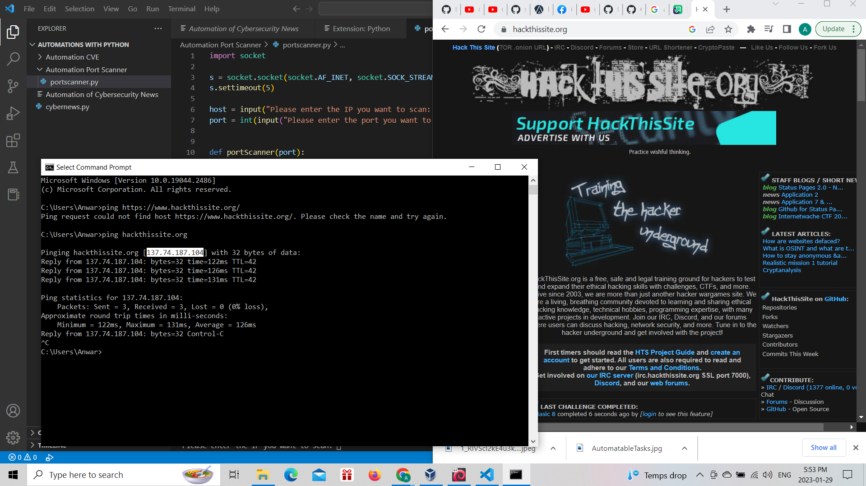Open volume control in system tray

pyautogui.click(x=767, y=475)
